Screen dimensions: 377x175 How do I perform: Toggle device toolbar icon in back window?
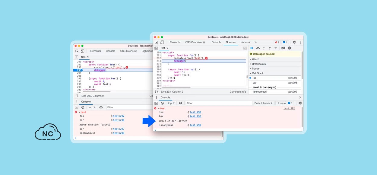(x=82, y=51)
